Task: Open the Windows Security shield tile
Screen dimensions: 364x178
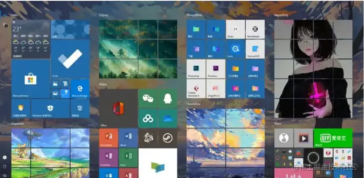Action: [50, 108]
